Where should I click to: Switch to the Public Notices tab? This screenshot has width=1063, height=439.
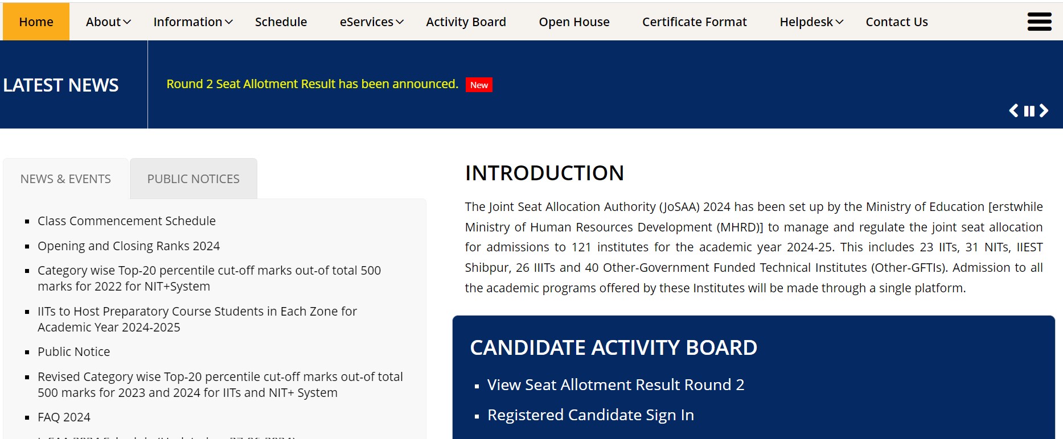pyautogui.click(x=194, y=179)
